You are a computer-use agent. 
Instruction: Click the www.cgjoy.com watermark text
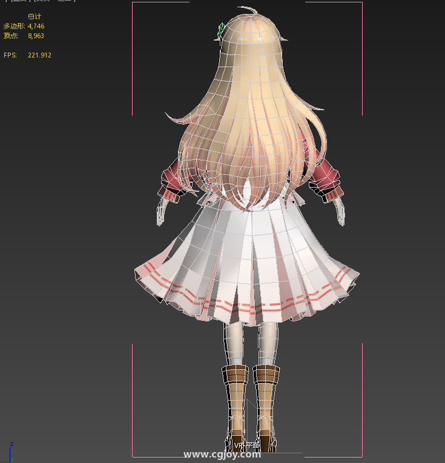point(222,455)
